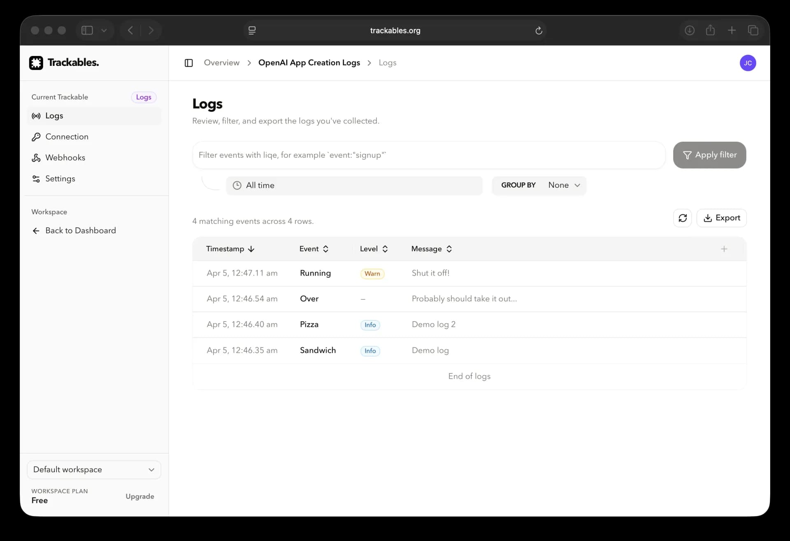This screenshot has height=541, width=790.
Task: Toggle sort on the Event column
Action: coord(325,249)
